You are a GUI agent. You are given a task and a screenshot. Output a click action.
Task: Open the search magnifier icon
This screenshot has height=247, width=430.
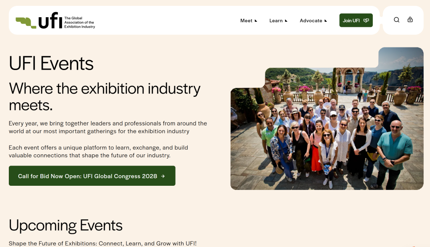396,20
